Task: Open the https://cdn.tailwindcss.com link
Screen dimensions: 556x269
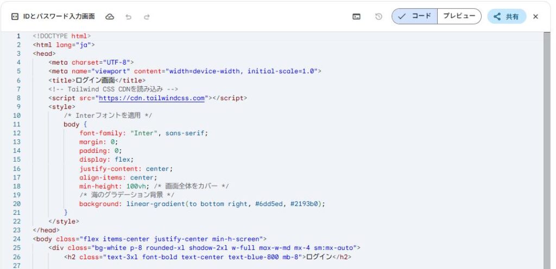Action: 152,98
